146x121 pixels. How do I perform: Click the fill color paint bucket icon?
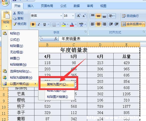click(64, 24)
